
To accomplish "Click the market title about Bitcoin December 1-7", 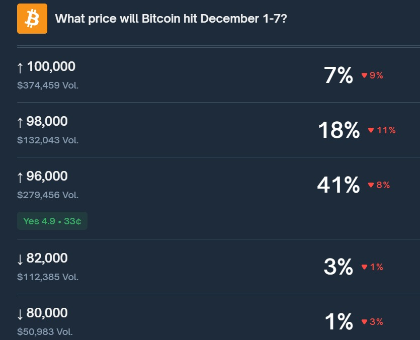I will 171,19.
